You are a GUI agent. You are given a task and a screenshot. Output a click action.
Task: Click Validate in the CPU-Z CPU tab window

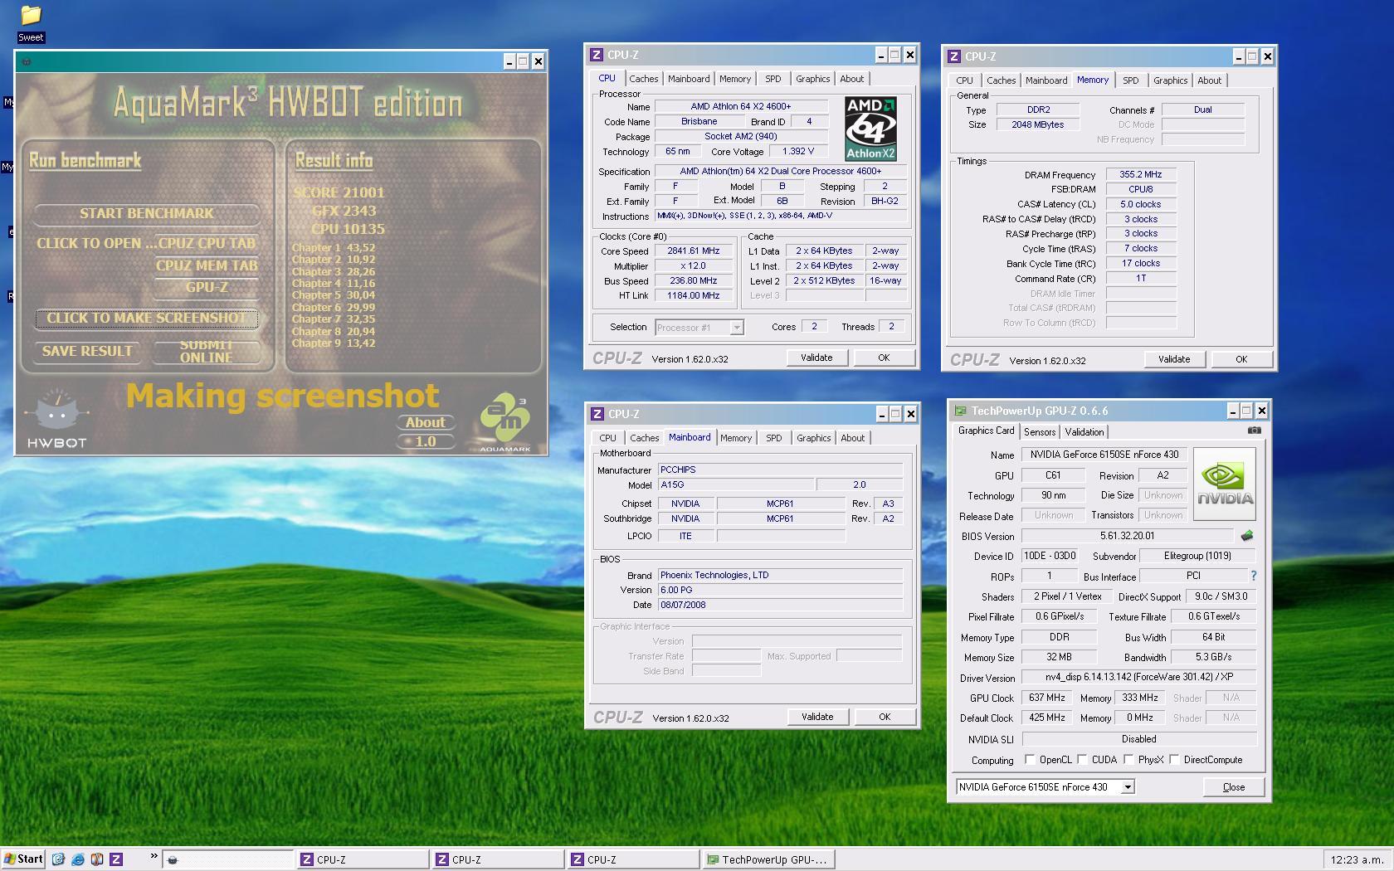pyautogui.click(x=816, y=358)
